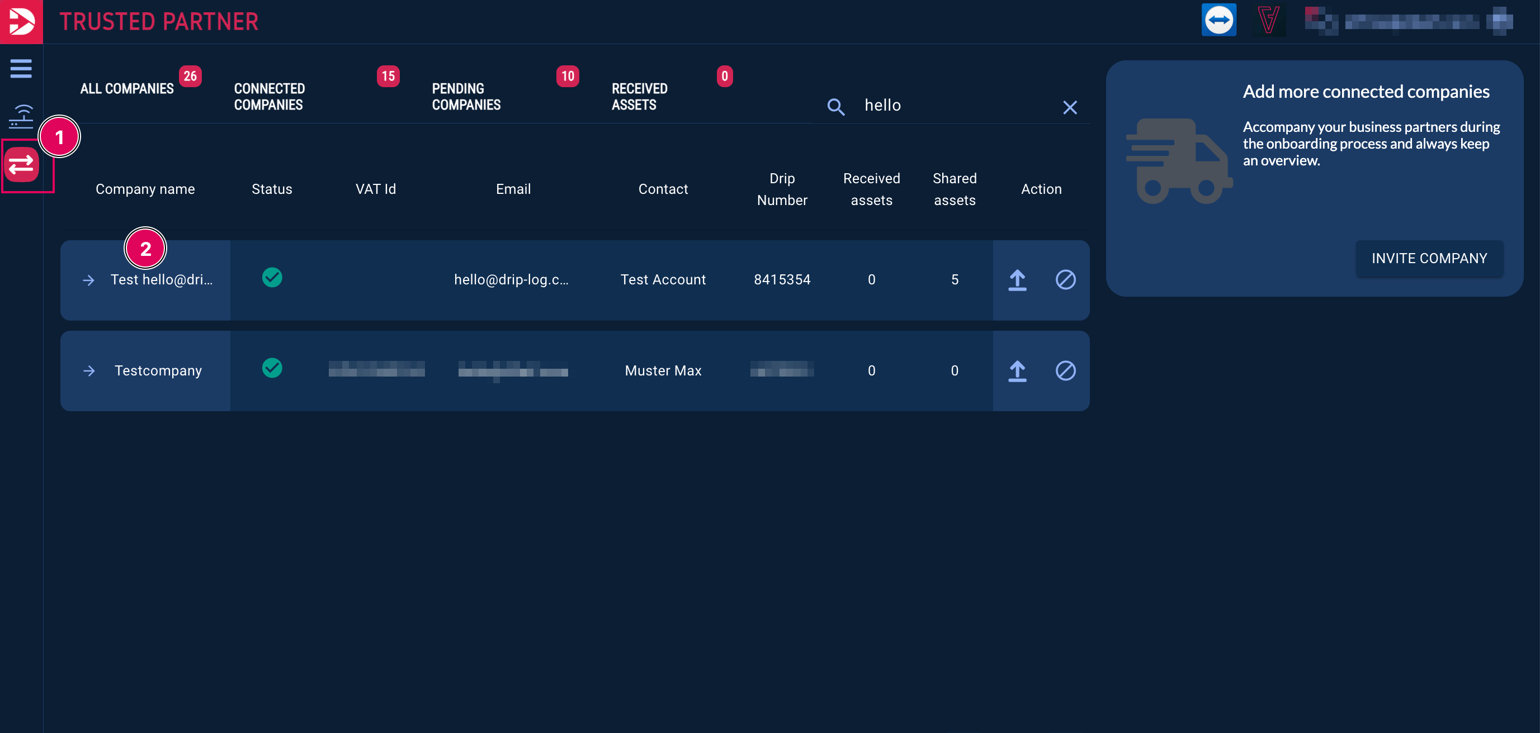The image size is (1540, 733).
Task: Open the Connected Companies tab
Action: tap(269, 96)
